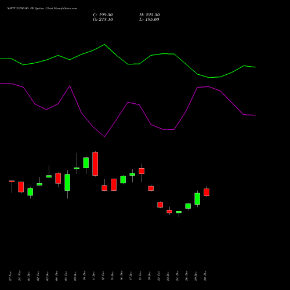Select the 18 Dec date label

tap(140, 276)
